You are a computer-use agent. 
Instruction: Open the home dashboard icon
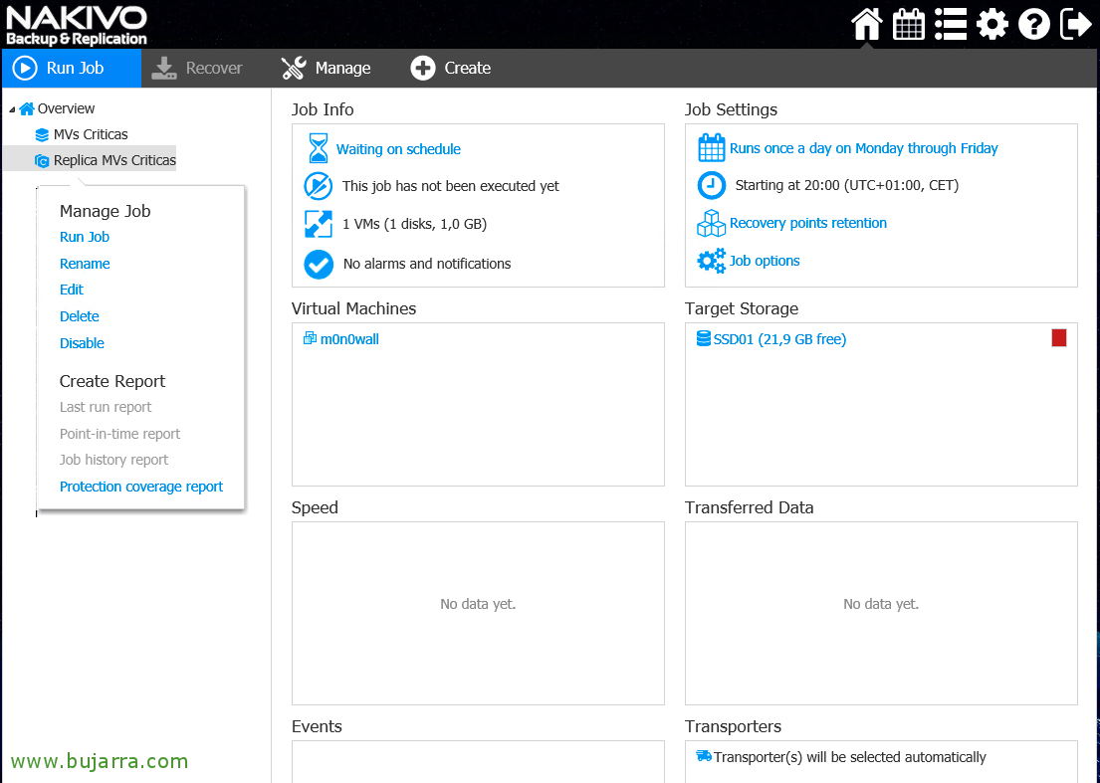(866, 25)
